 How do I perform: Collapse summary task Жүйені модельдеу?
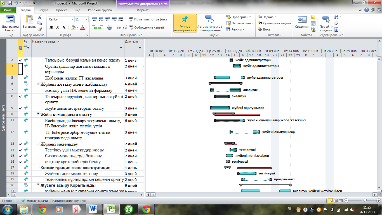pos(38,144)
